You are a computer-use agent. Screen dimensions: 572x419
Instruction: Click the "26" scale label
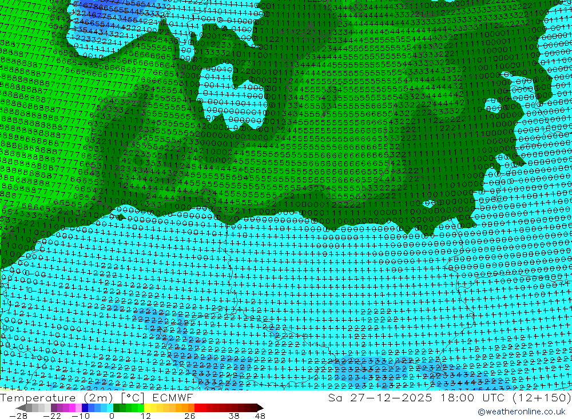click(190, 416)
